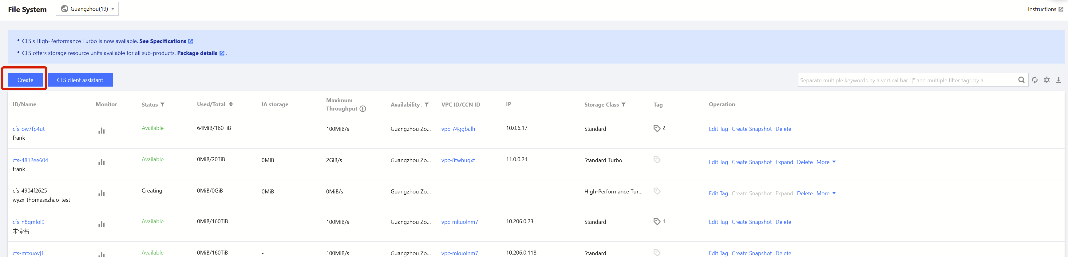This screenshot has height=257, width=1068.
Task: Click external link icon next to See Specifications
Action: coord(191,41)
